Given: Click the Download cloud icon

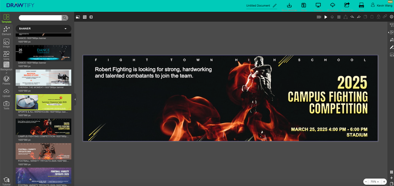Looking at the screenshot, I should tap(332, 5).
